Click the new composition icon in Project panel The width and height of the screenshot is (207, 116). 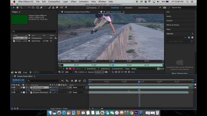click(x=19, y=72)
